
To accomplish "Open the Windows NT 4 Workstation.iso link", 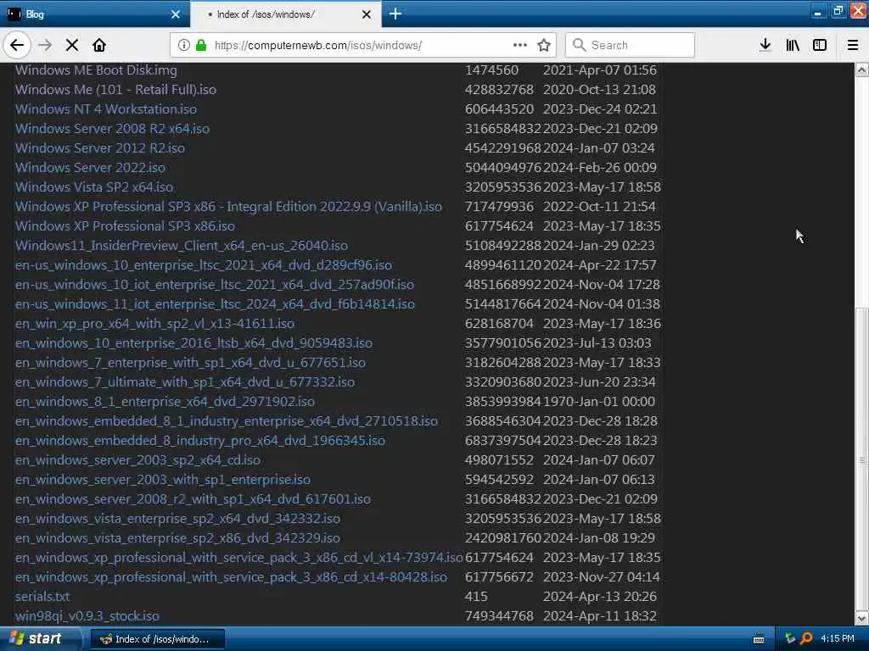I will tap(106, 109).
